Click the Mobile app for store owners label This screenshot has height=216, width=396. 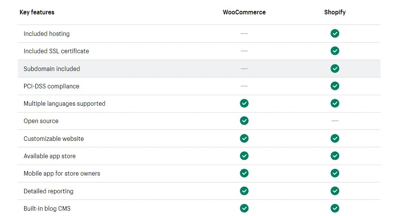click(62, 174)
